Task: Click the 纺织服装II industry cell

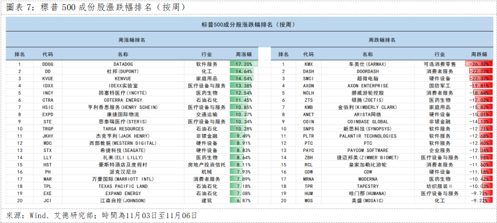Action: pyautogui.click(x=439, y=186)
